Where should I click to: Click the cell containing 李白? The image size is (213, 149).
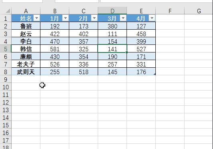[x=26, y=41]
